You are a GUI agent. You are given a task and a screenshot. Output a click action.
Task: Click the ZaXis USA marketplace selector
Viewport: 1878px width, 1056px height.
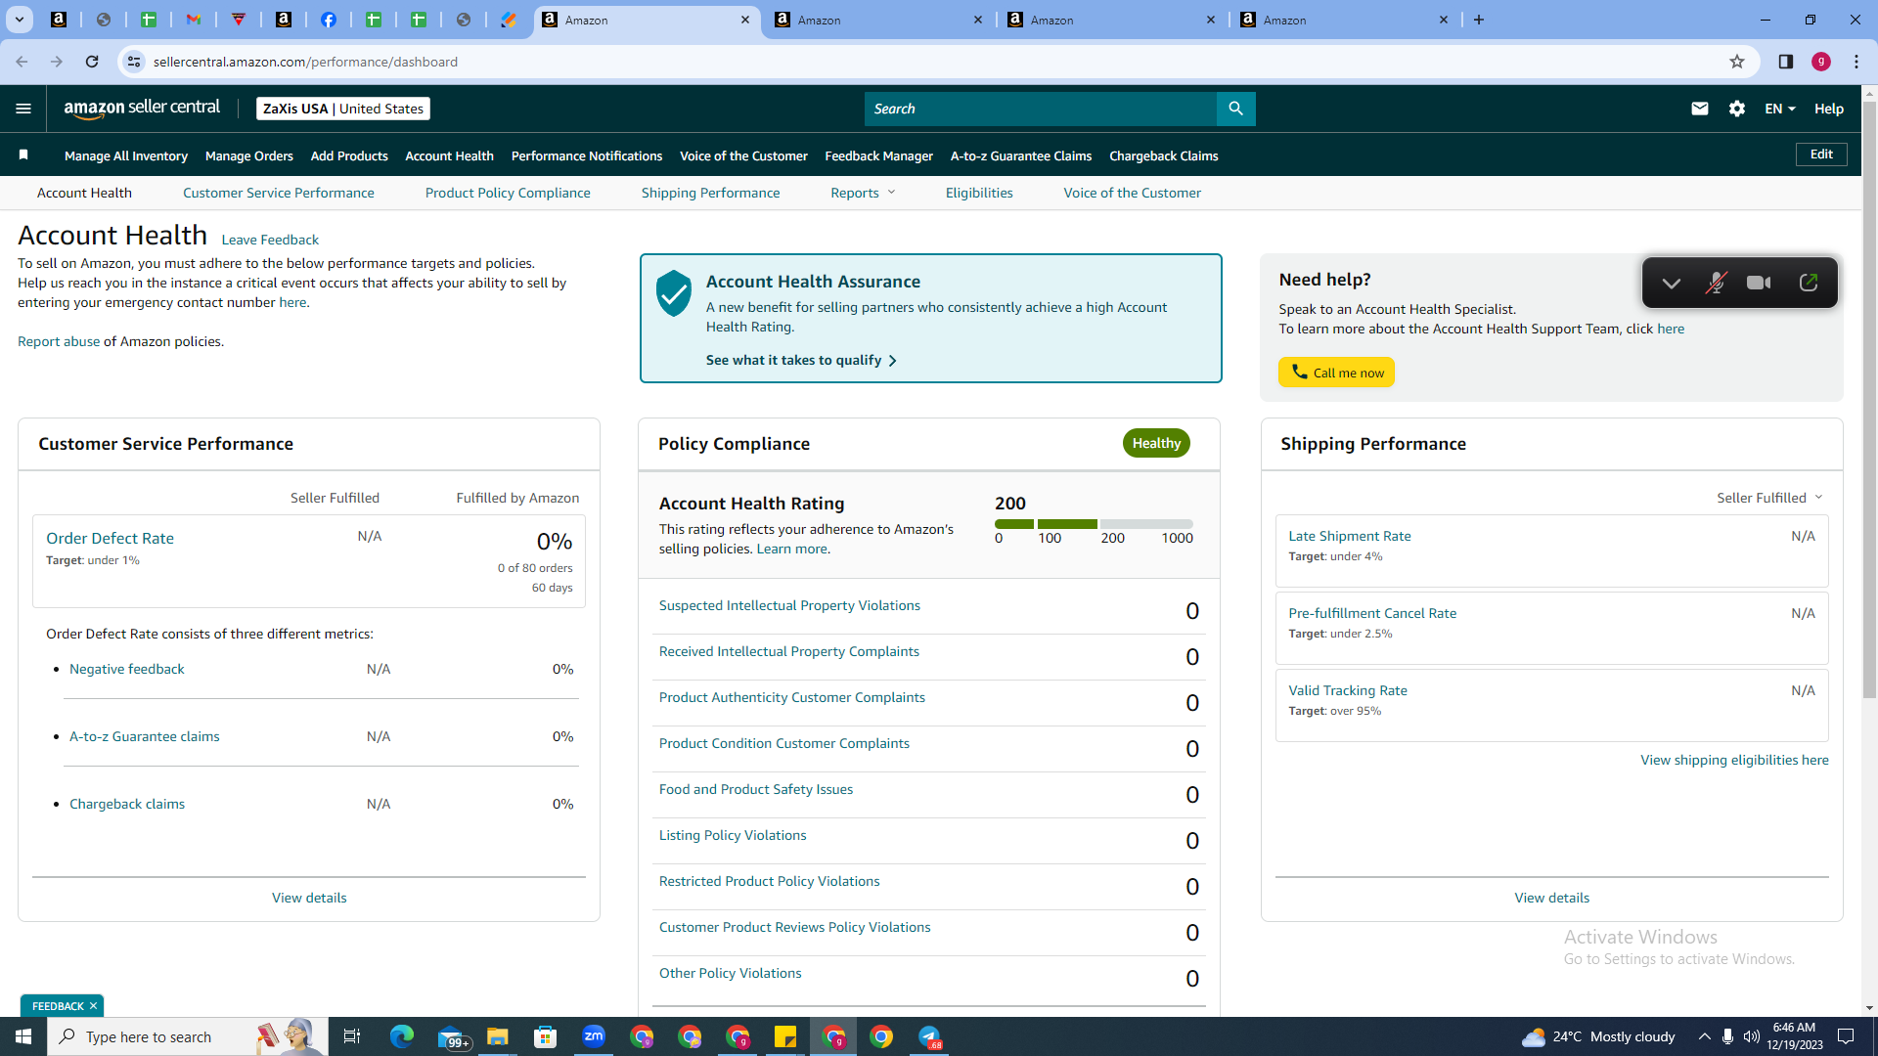click(x=343, y=109)
